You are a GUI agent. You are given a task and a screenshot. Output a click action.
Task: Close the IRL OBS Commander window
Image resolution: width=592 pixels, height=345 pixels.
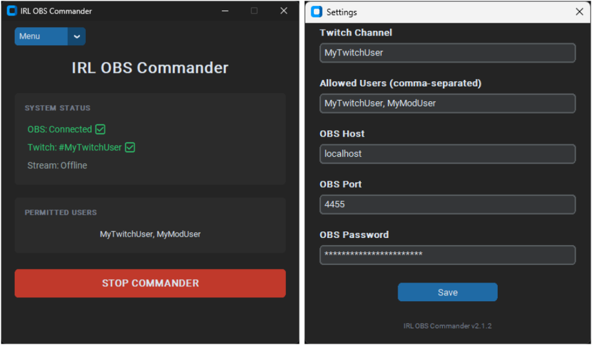pos(284,11)
